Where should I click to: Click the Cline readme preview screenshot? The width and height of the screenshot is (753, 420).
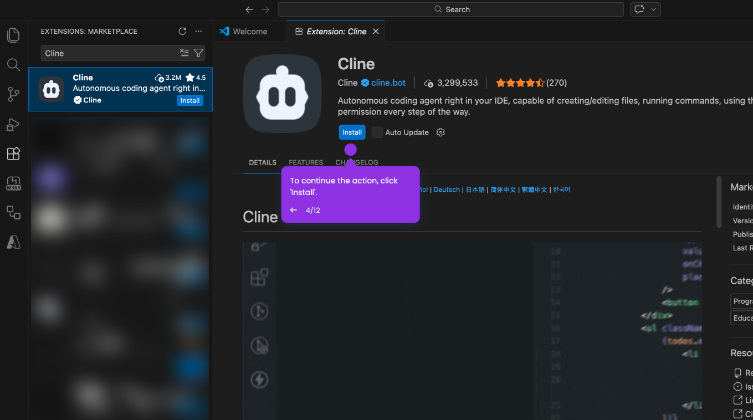click(x=472, y=331)
